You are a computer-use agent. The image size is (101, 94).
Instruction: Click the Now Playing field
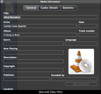click(x=33, y=52)
